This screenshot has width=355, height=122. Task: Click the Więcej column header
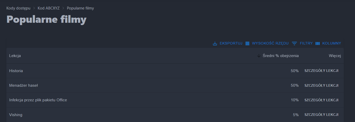click(335, 56)
